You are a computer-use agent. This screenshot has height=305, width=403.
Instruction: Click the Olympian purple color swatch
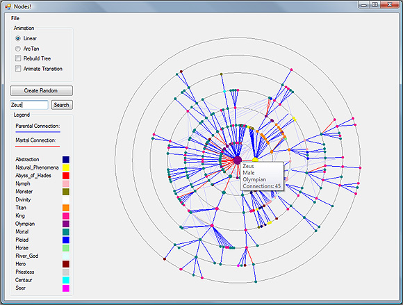point(66,224)
